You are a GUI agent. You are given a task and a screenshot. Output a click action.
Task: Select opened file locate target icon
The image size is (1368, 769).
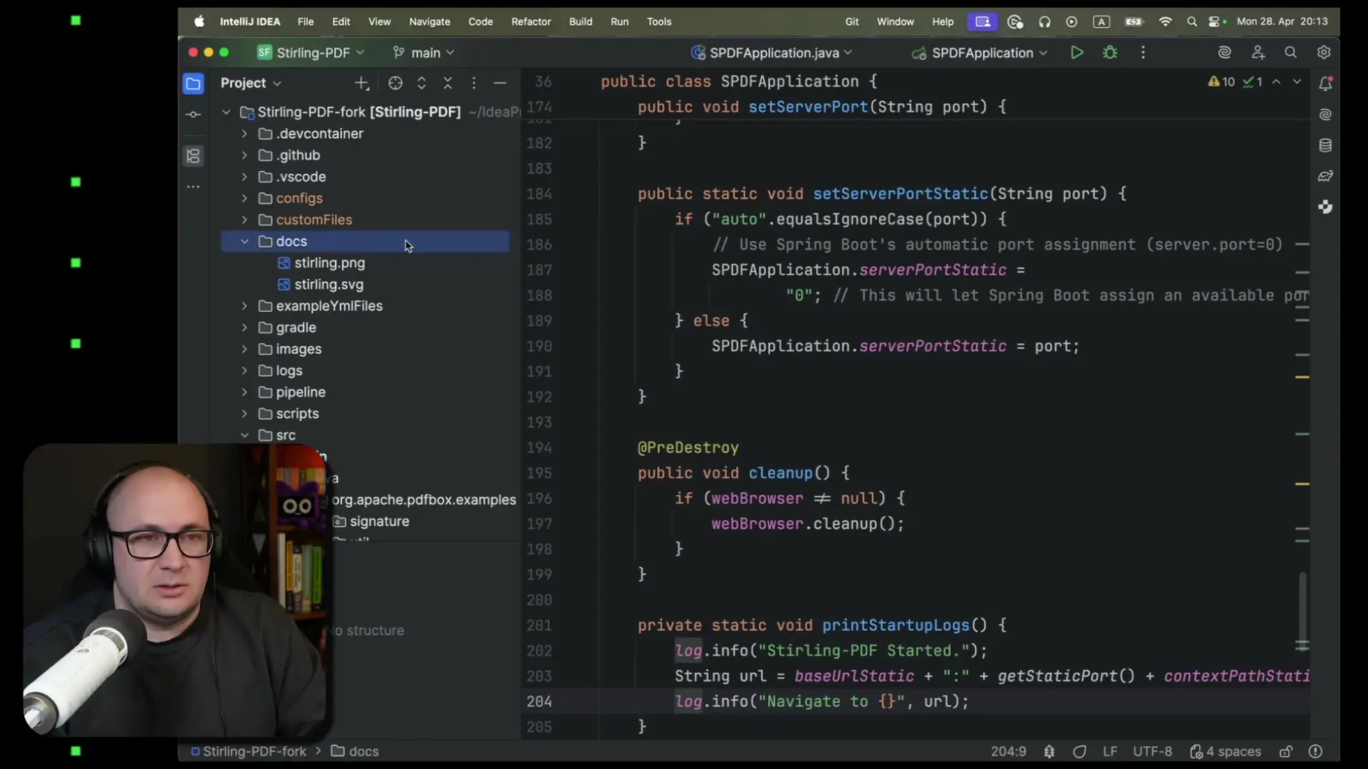click(395, 83)
